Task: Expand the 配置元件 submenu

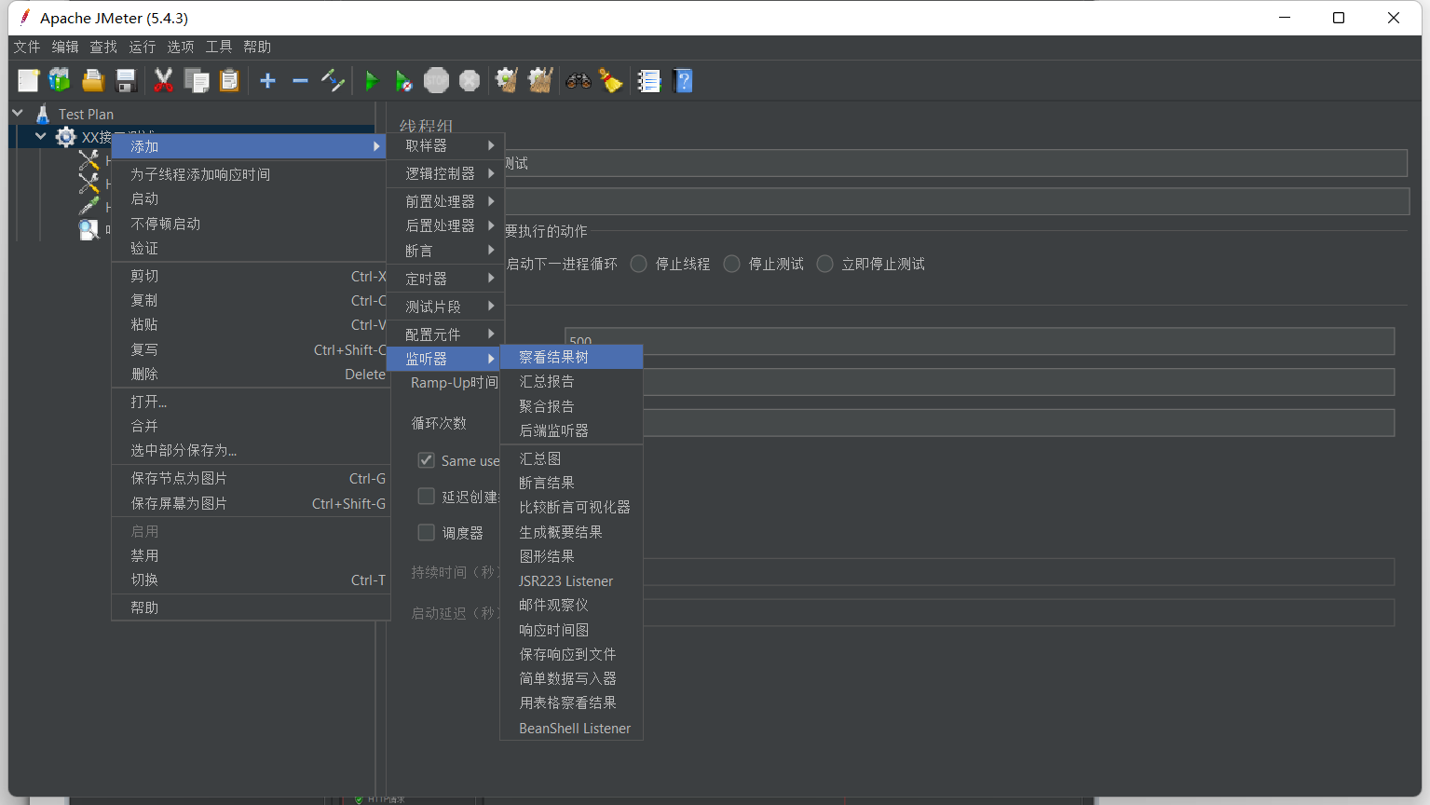Action: [x=445, y=334]
